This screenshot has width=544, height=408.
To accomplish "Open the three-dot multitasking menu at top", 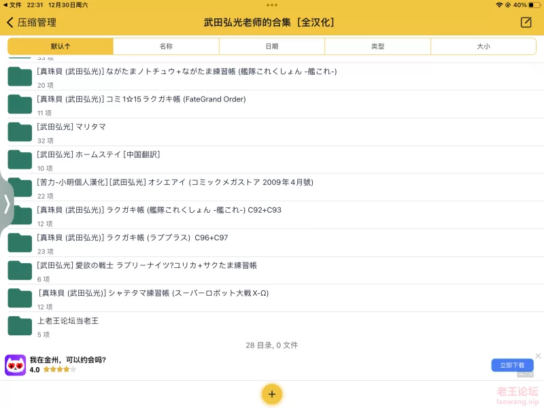I will pos(272,5).
